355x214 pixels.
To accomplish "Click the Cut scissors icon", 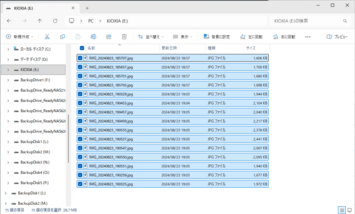I will pyautogui.click(x=47, y=36).
